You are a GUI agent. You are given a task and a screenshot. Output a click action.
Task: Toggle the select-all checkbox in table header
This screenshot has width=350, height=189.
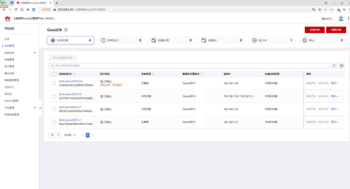click(x=54, y=74)
